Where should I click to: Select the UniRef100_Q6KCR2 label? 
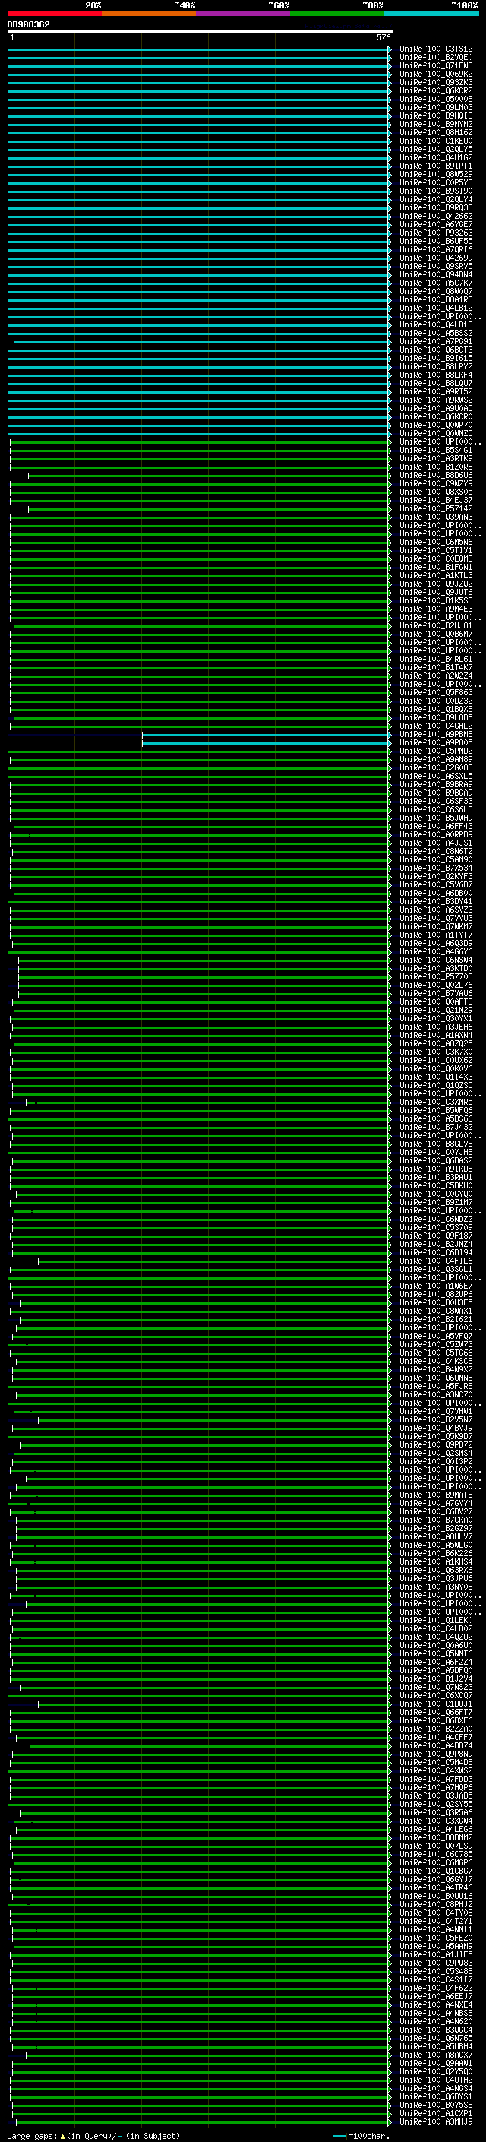[x=435, y=90]
